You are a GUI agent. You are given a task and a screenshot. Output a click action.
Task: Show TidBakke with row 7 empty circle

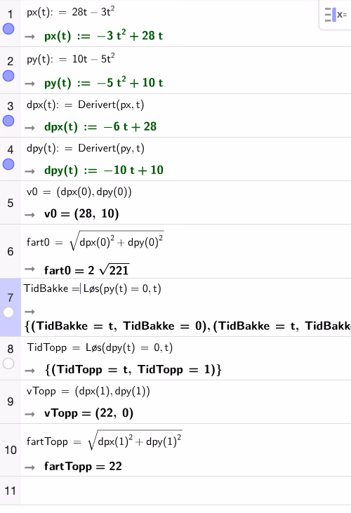pyautogui.click(x=8, y=312)
